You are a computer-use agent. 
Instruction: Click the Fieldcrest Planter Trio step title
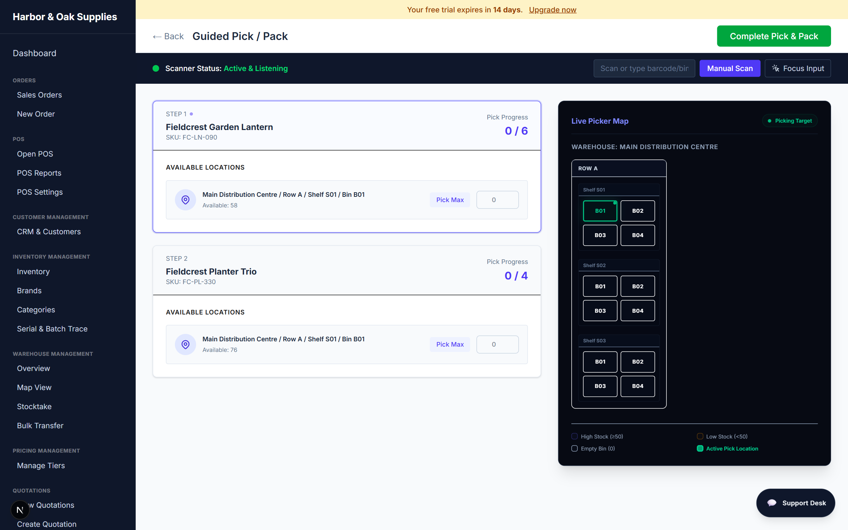click(211, 272)
